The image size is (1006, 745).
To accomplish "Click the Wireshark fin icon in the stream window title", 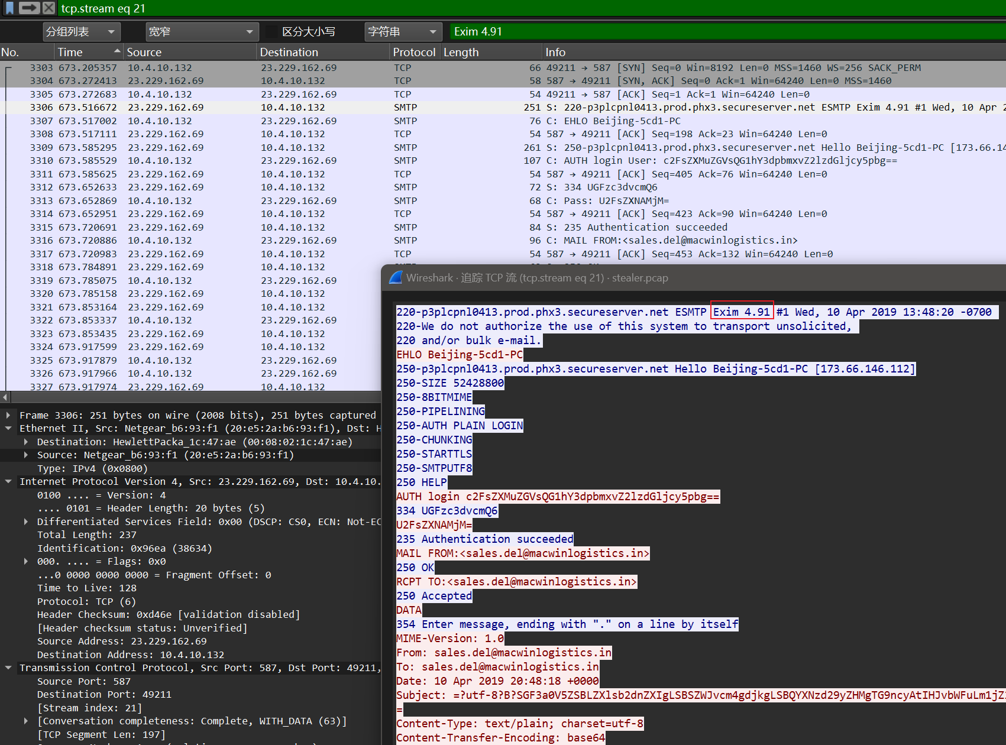I will pyautogui.click(x=396, y=277).
